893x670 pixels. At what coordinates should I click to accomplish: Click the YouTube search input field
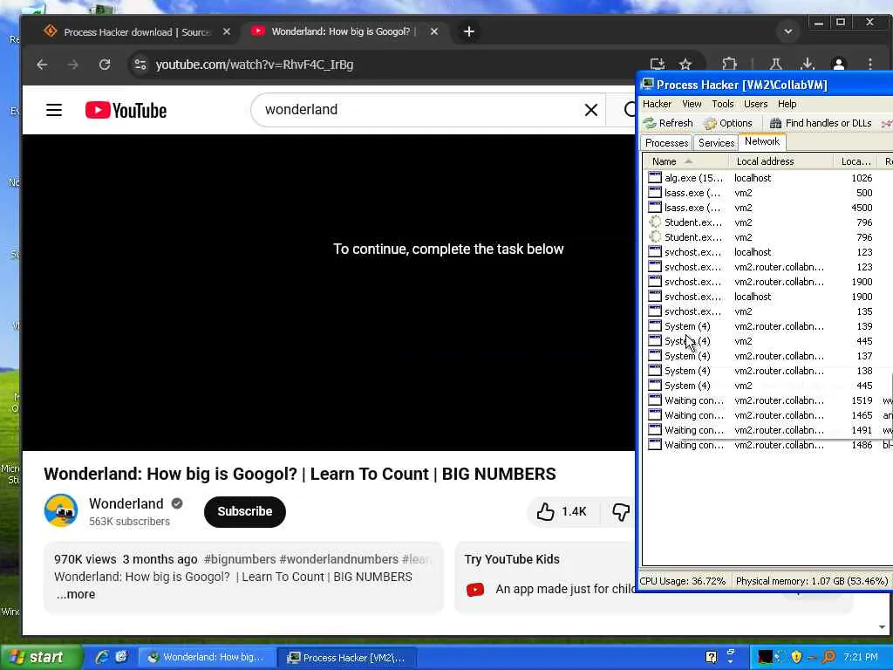pos(421,110)
